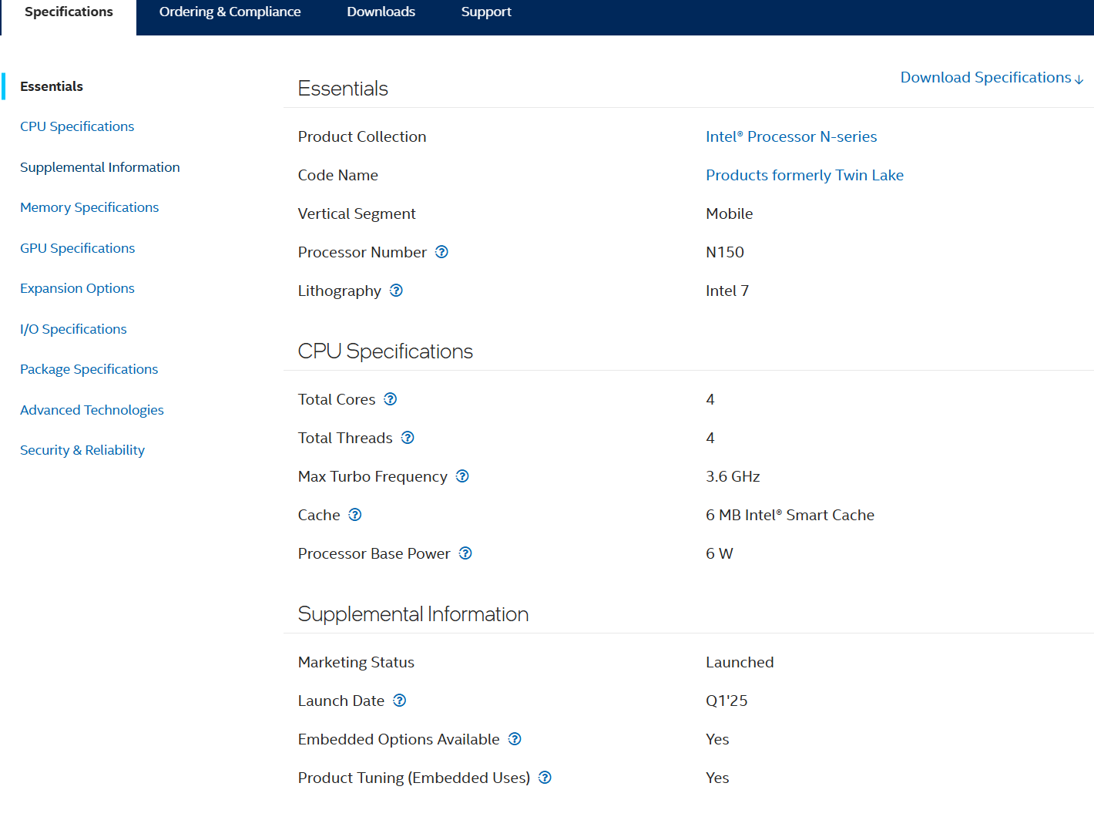
Task: Click the 3.6 GHz turbo frequency value
Action: tap(733, 476)
